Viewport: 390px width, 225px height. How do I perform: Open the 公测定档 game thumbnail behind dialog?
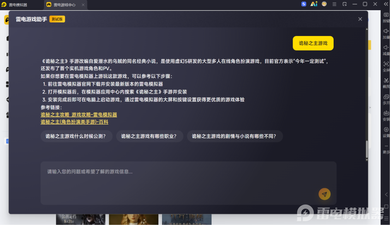[x=81, y=219]
